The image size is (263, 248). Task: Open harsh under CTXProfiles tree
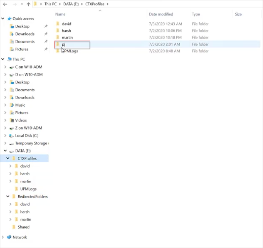25,174
